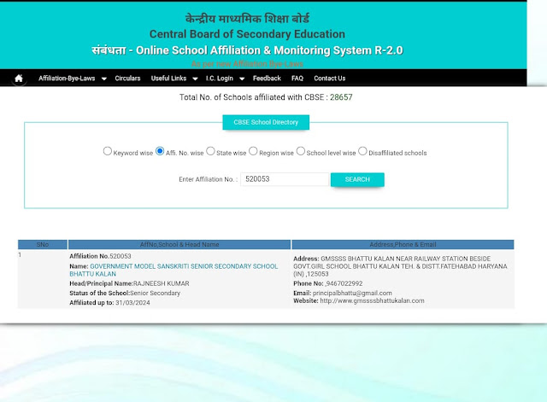547x402 pixels.
Task: Go to the home page icon
Action: 19,79
